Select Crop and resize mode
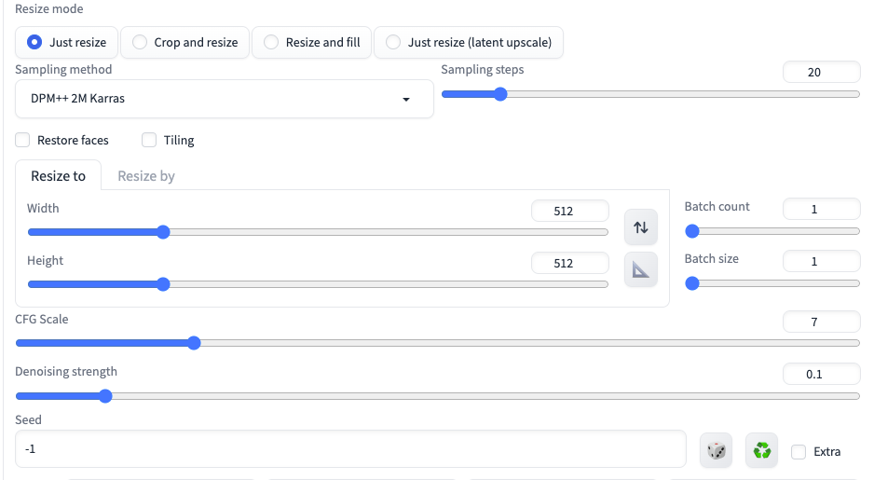The image size is (874, 480). pyautogui.click(x=185, y=42)
